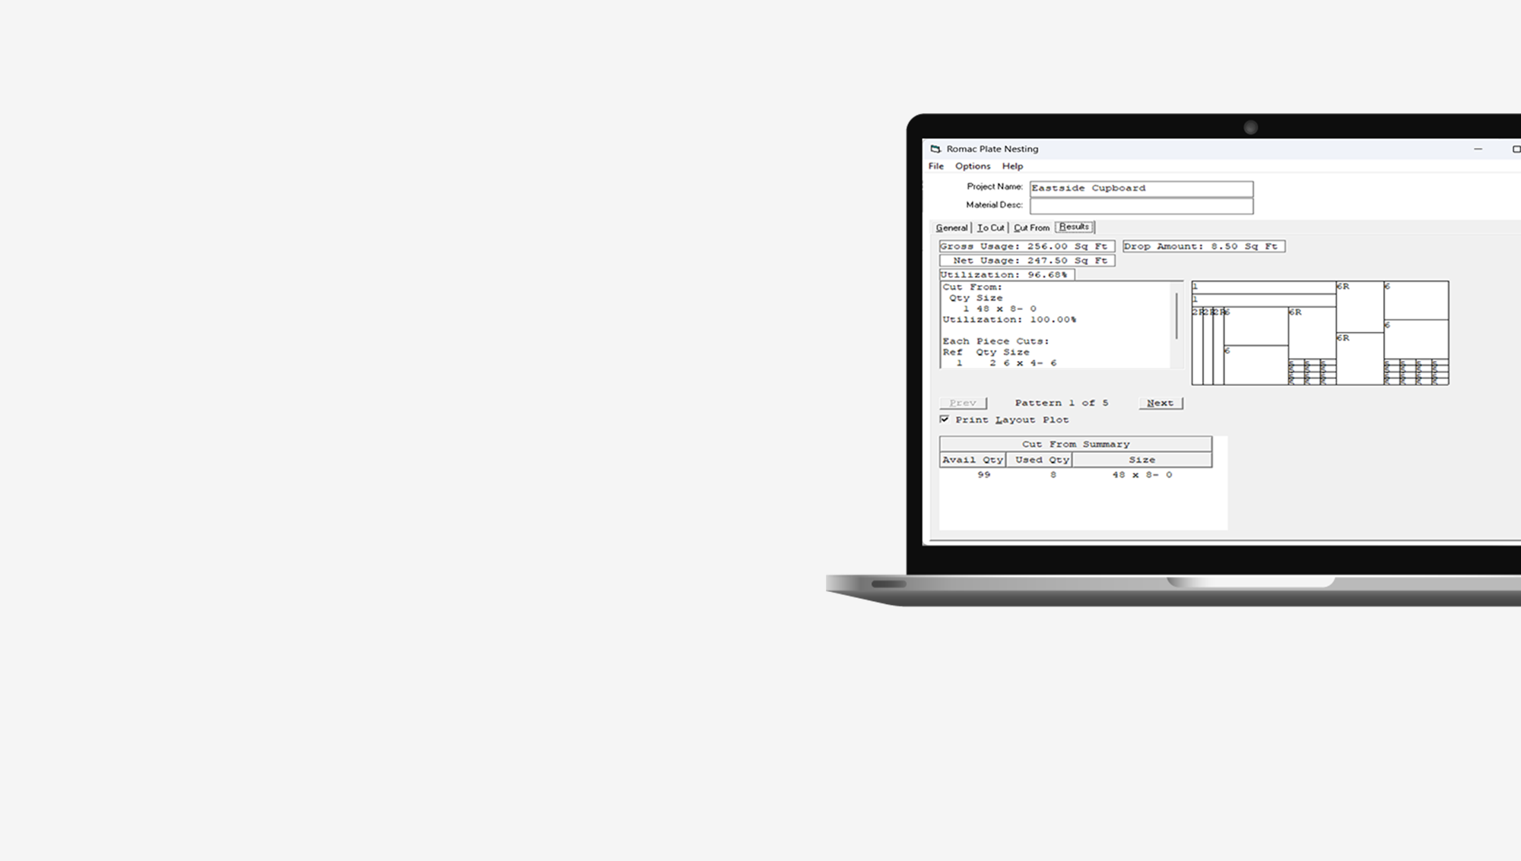Uncheck Print Layout Plot checkbox
Image resolution: width=1521 pixels, height=861 pixels.
click(x=945, y=419)
